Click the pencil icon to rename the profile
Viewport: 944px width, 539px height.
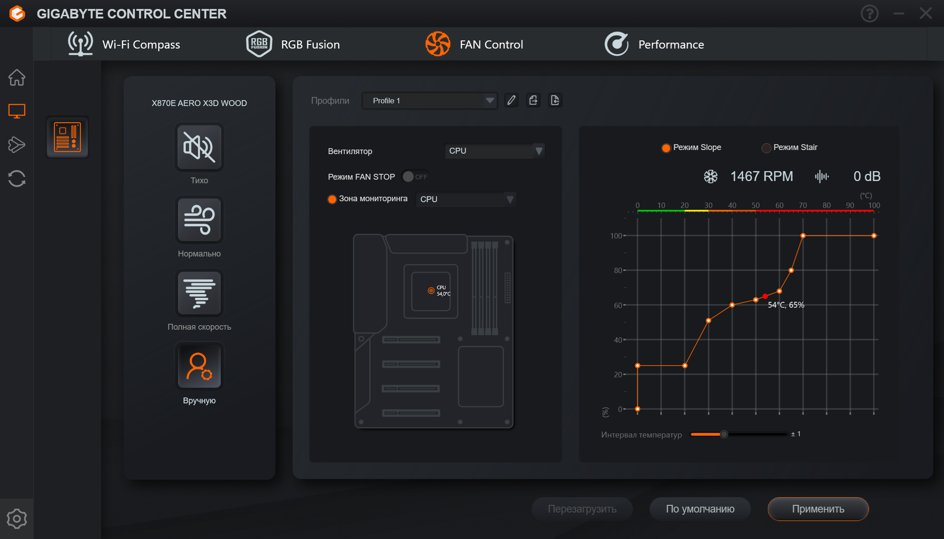pos(511,100)
